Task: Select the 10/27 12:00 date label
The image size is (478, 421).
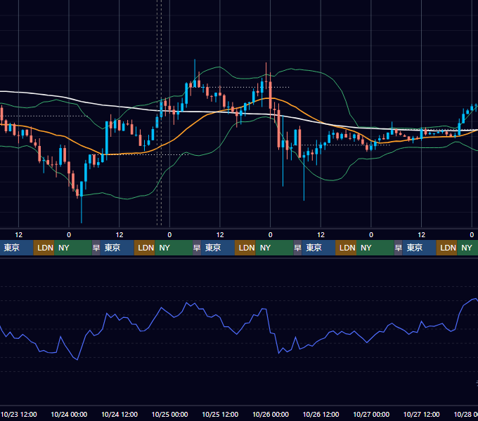Action: coord(421,414)
